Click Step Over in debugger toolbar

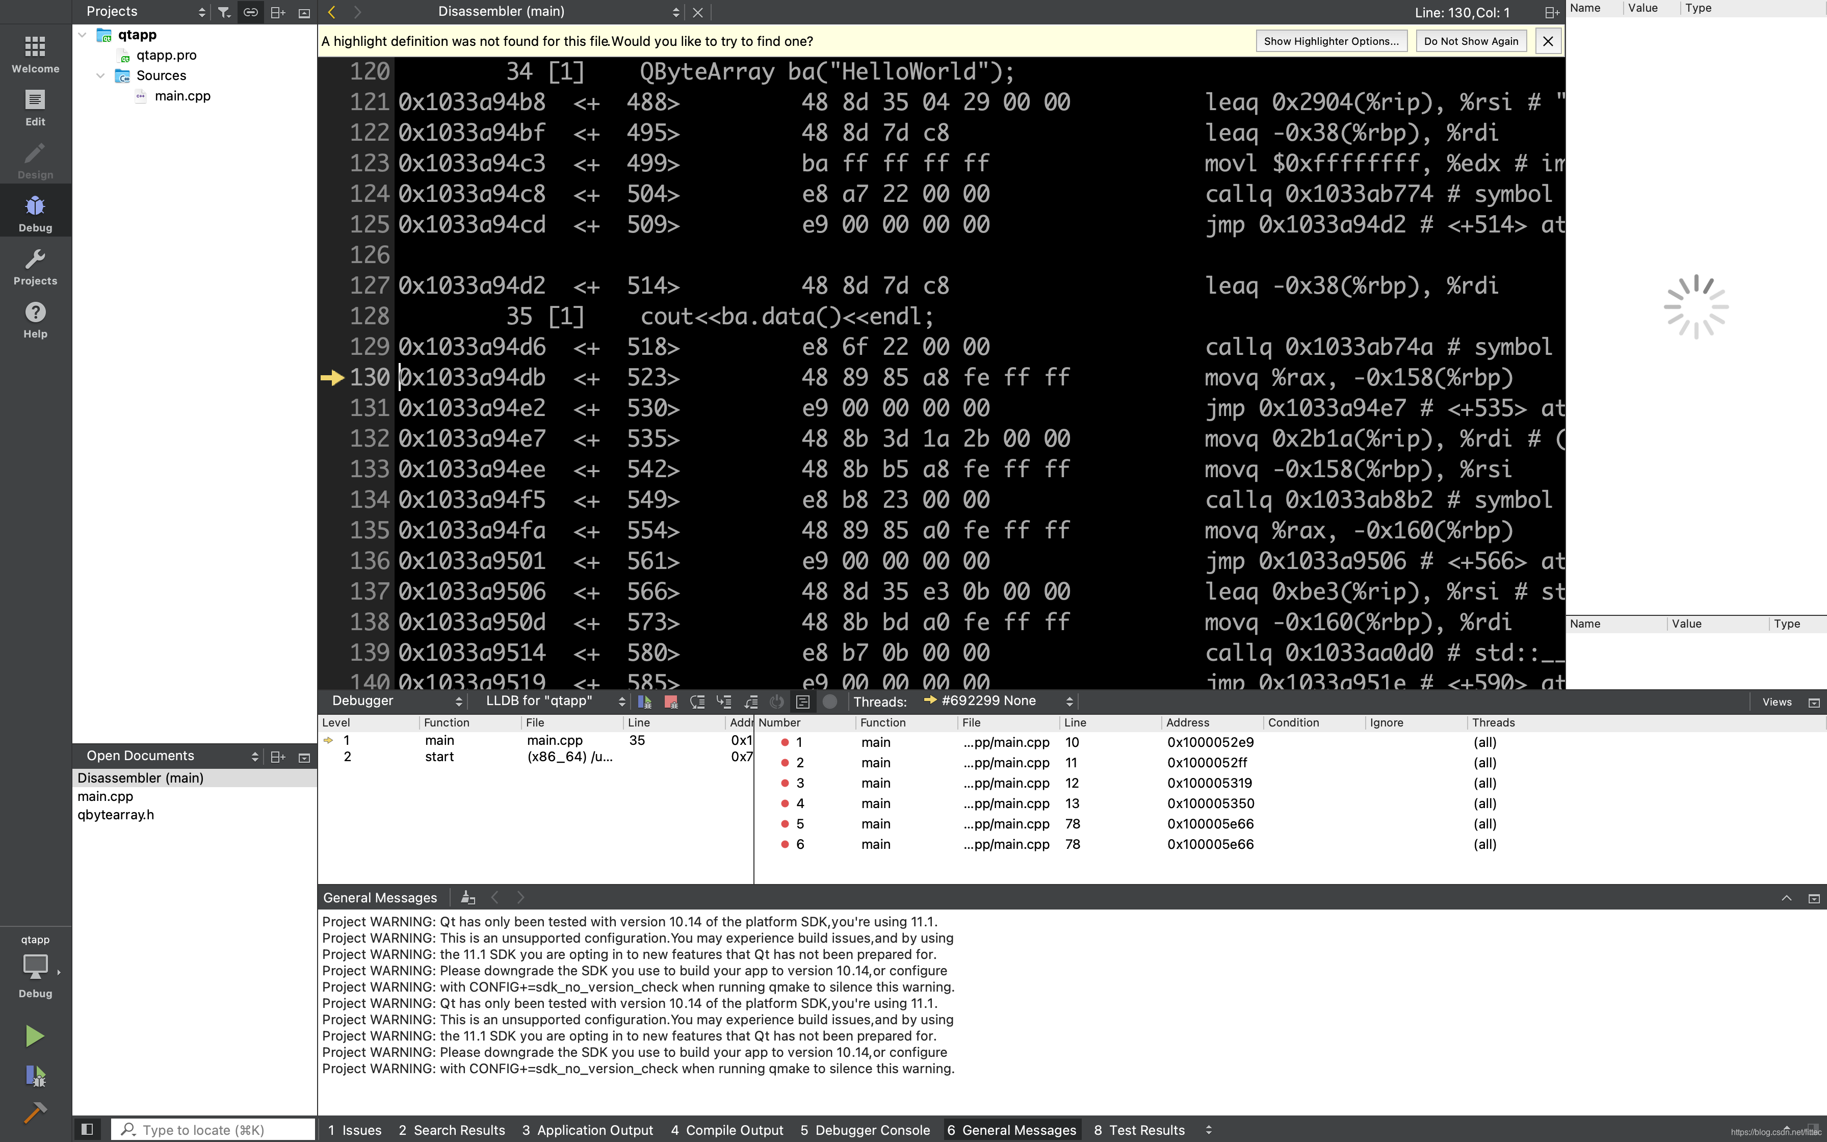(x=697, y=702)
